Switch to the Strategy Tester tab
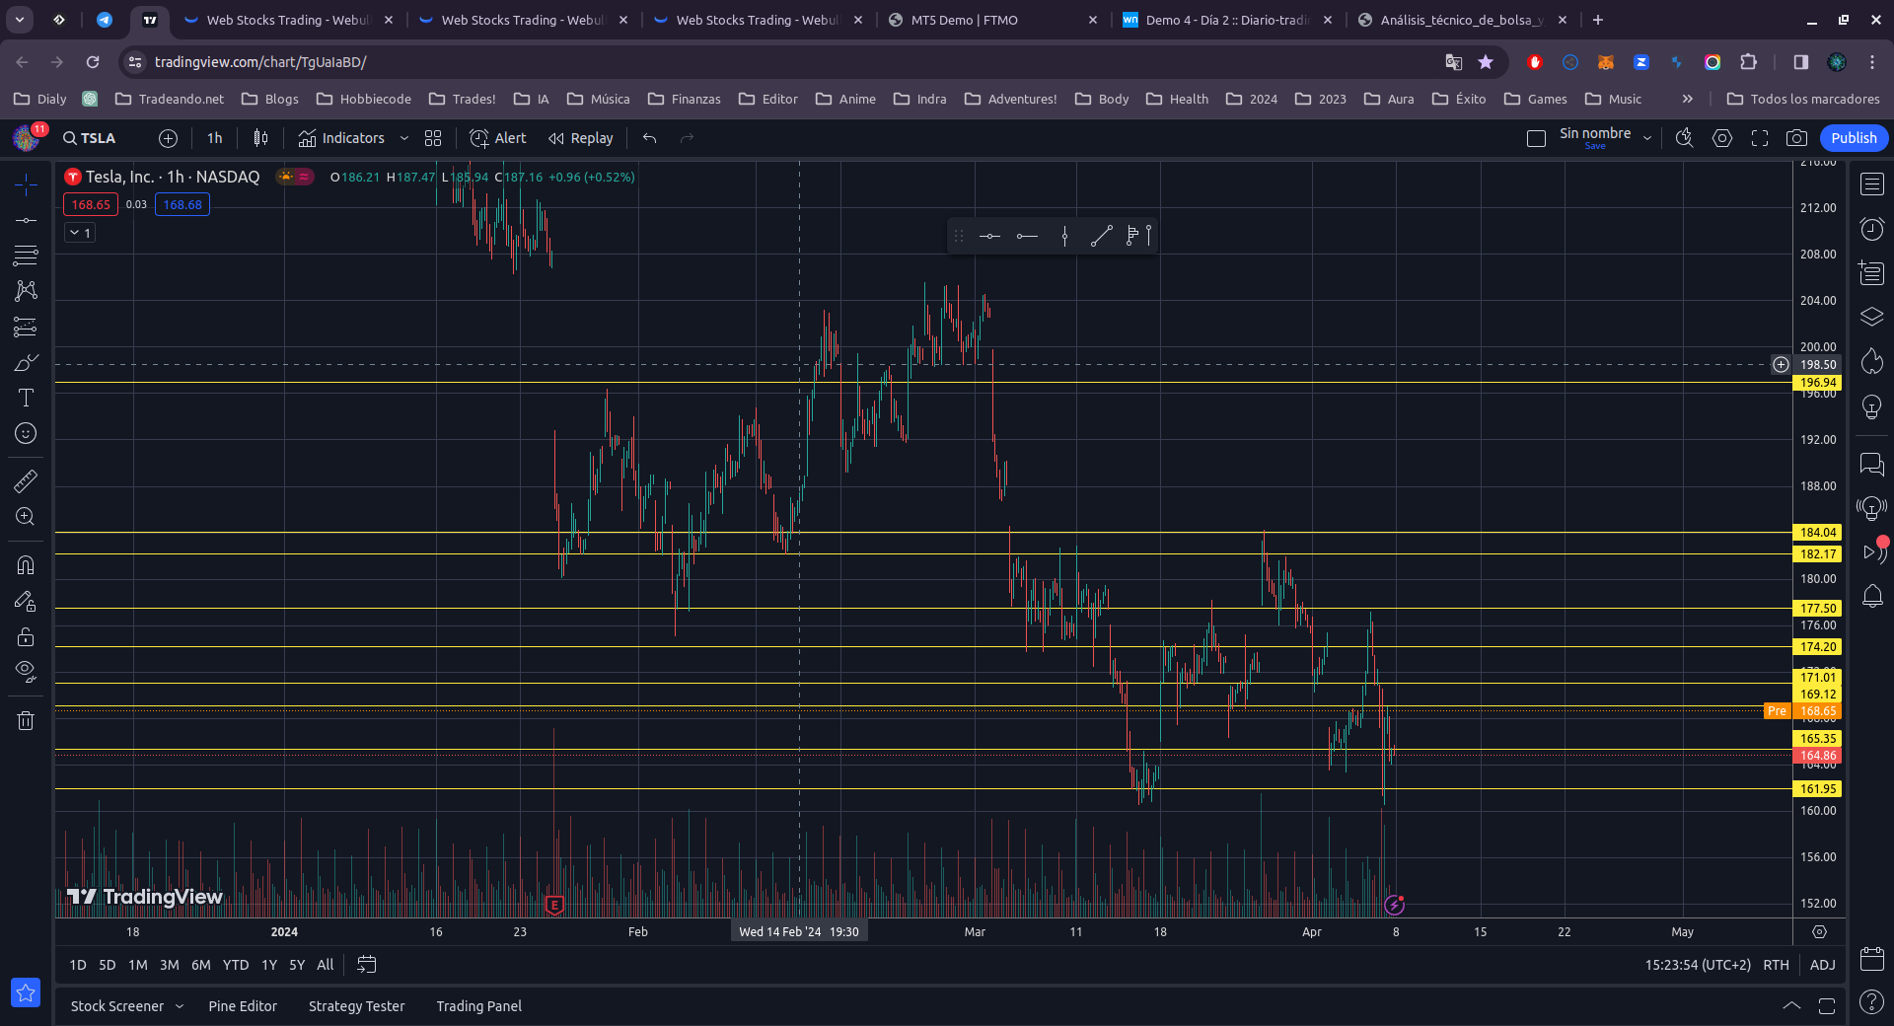Screen dimensions: 1894x1026 (356, 1006)
